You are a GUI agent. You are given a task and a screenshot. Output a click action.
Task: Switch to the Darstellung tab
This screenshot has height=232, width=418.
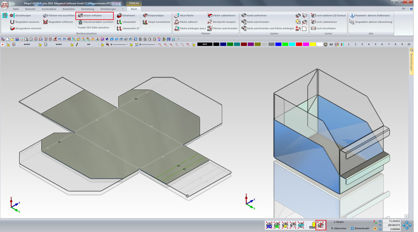click(x=87, y=9)
